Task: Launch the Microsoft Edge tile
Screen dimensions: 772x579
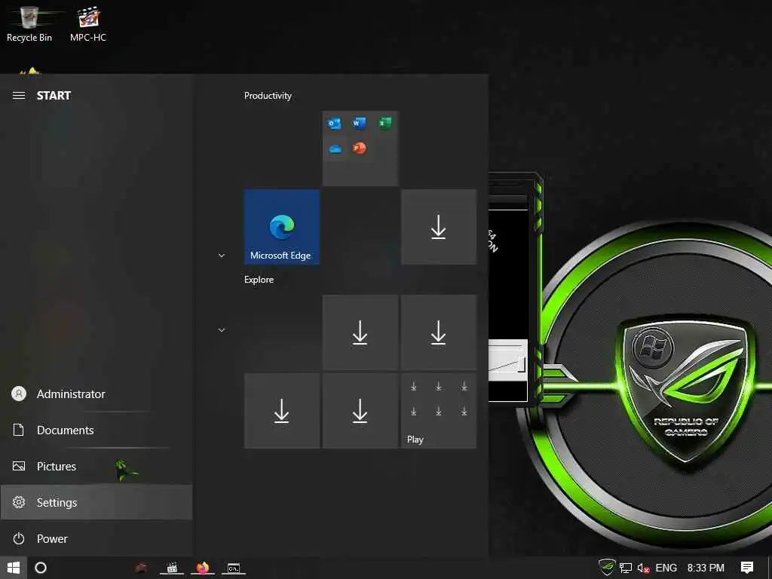Action: (x=282, y=227)
